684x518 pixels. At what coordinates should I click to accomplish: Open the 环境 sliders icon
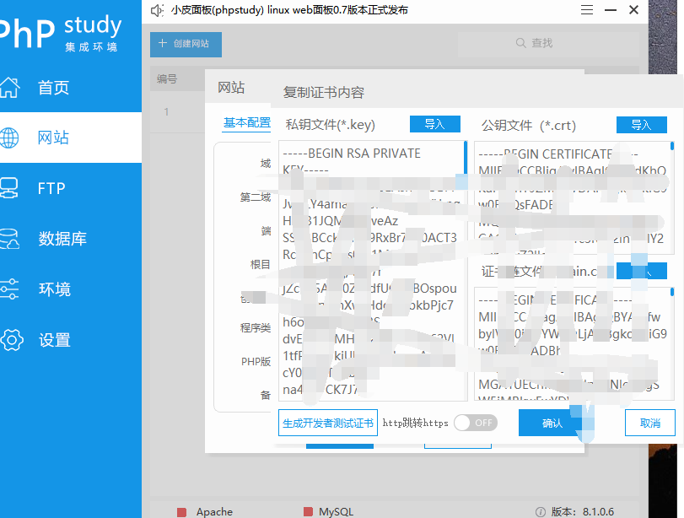click(x=9, y=289)
